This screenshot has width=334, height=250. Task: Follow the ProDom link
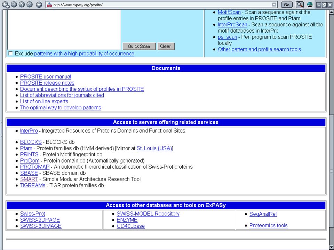(x=30, y=160)
